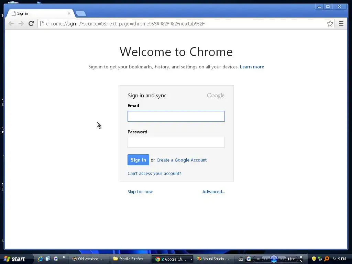Stop playback in Media Player toolbar
Screen dimensions: 352x264
(x=258, y=259)
